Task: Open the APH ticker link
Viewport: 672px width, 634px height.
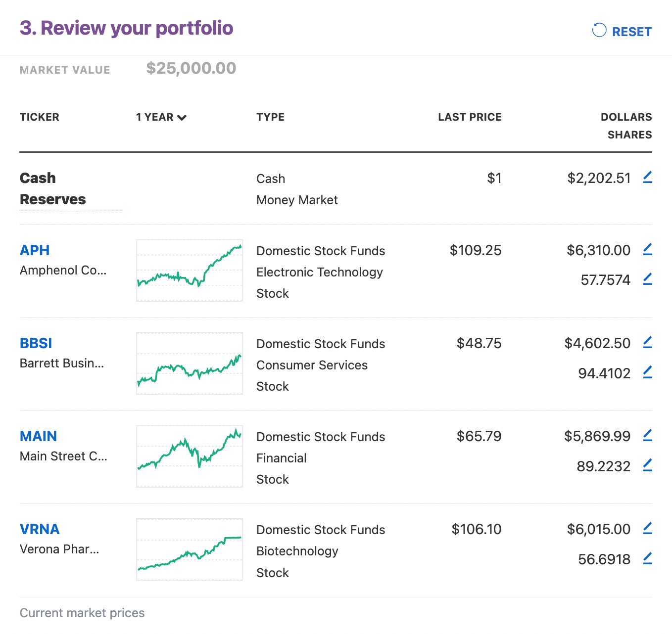Action: click(35, 250)
